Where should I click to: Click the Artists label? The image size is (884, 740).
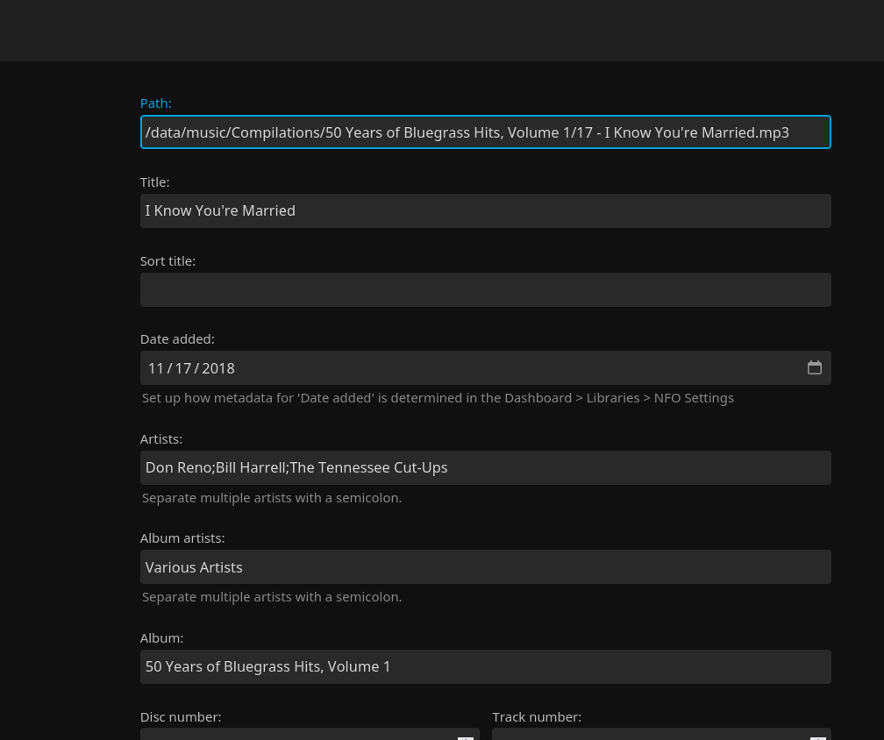[160, 438]
